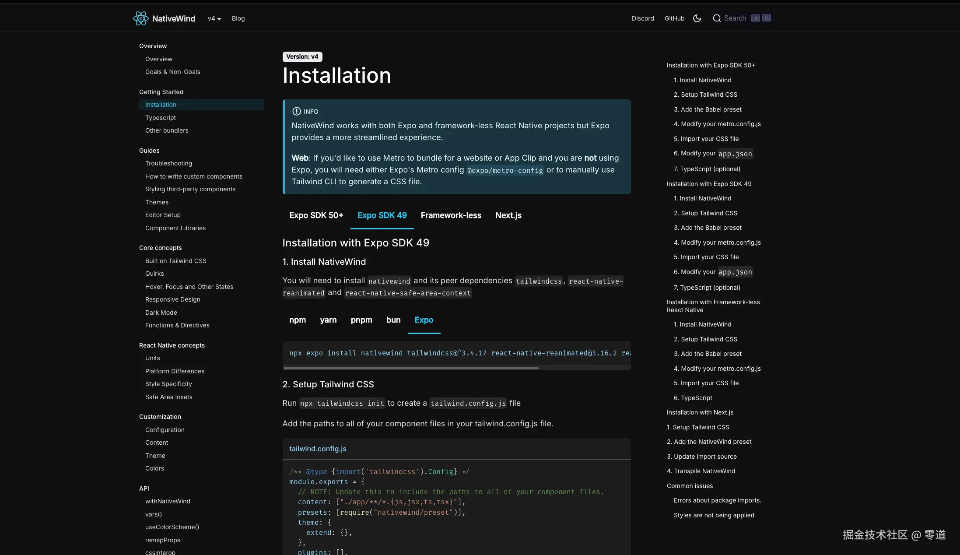Viewport: 960px width, 555px height.
Task: Choose the npm package manager tab
Action: (x=298, y=320)
